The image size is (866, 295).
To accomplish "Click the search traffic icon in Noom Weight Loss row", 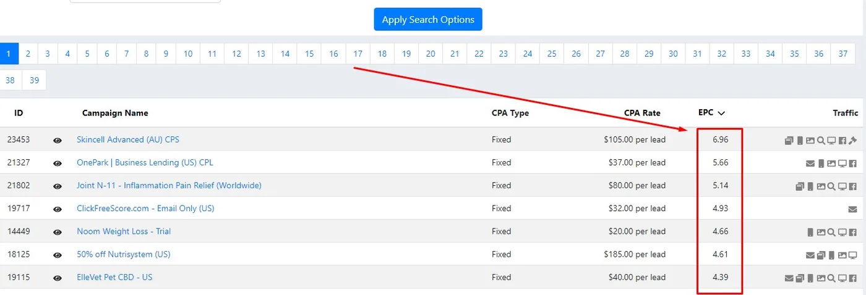I will 831,232.
